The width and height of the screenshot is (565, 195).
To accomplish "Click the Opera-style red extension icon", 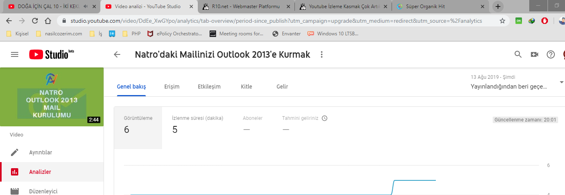I will pyautogui.click(x=545, y=21).
